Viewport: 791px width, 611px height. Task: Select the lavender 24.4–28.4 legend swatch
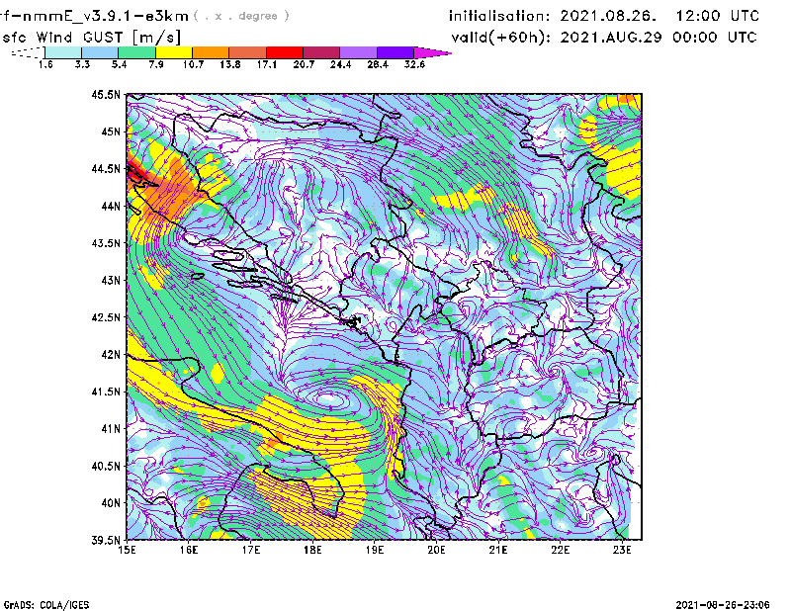click(358, 52)
